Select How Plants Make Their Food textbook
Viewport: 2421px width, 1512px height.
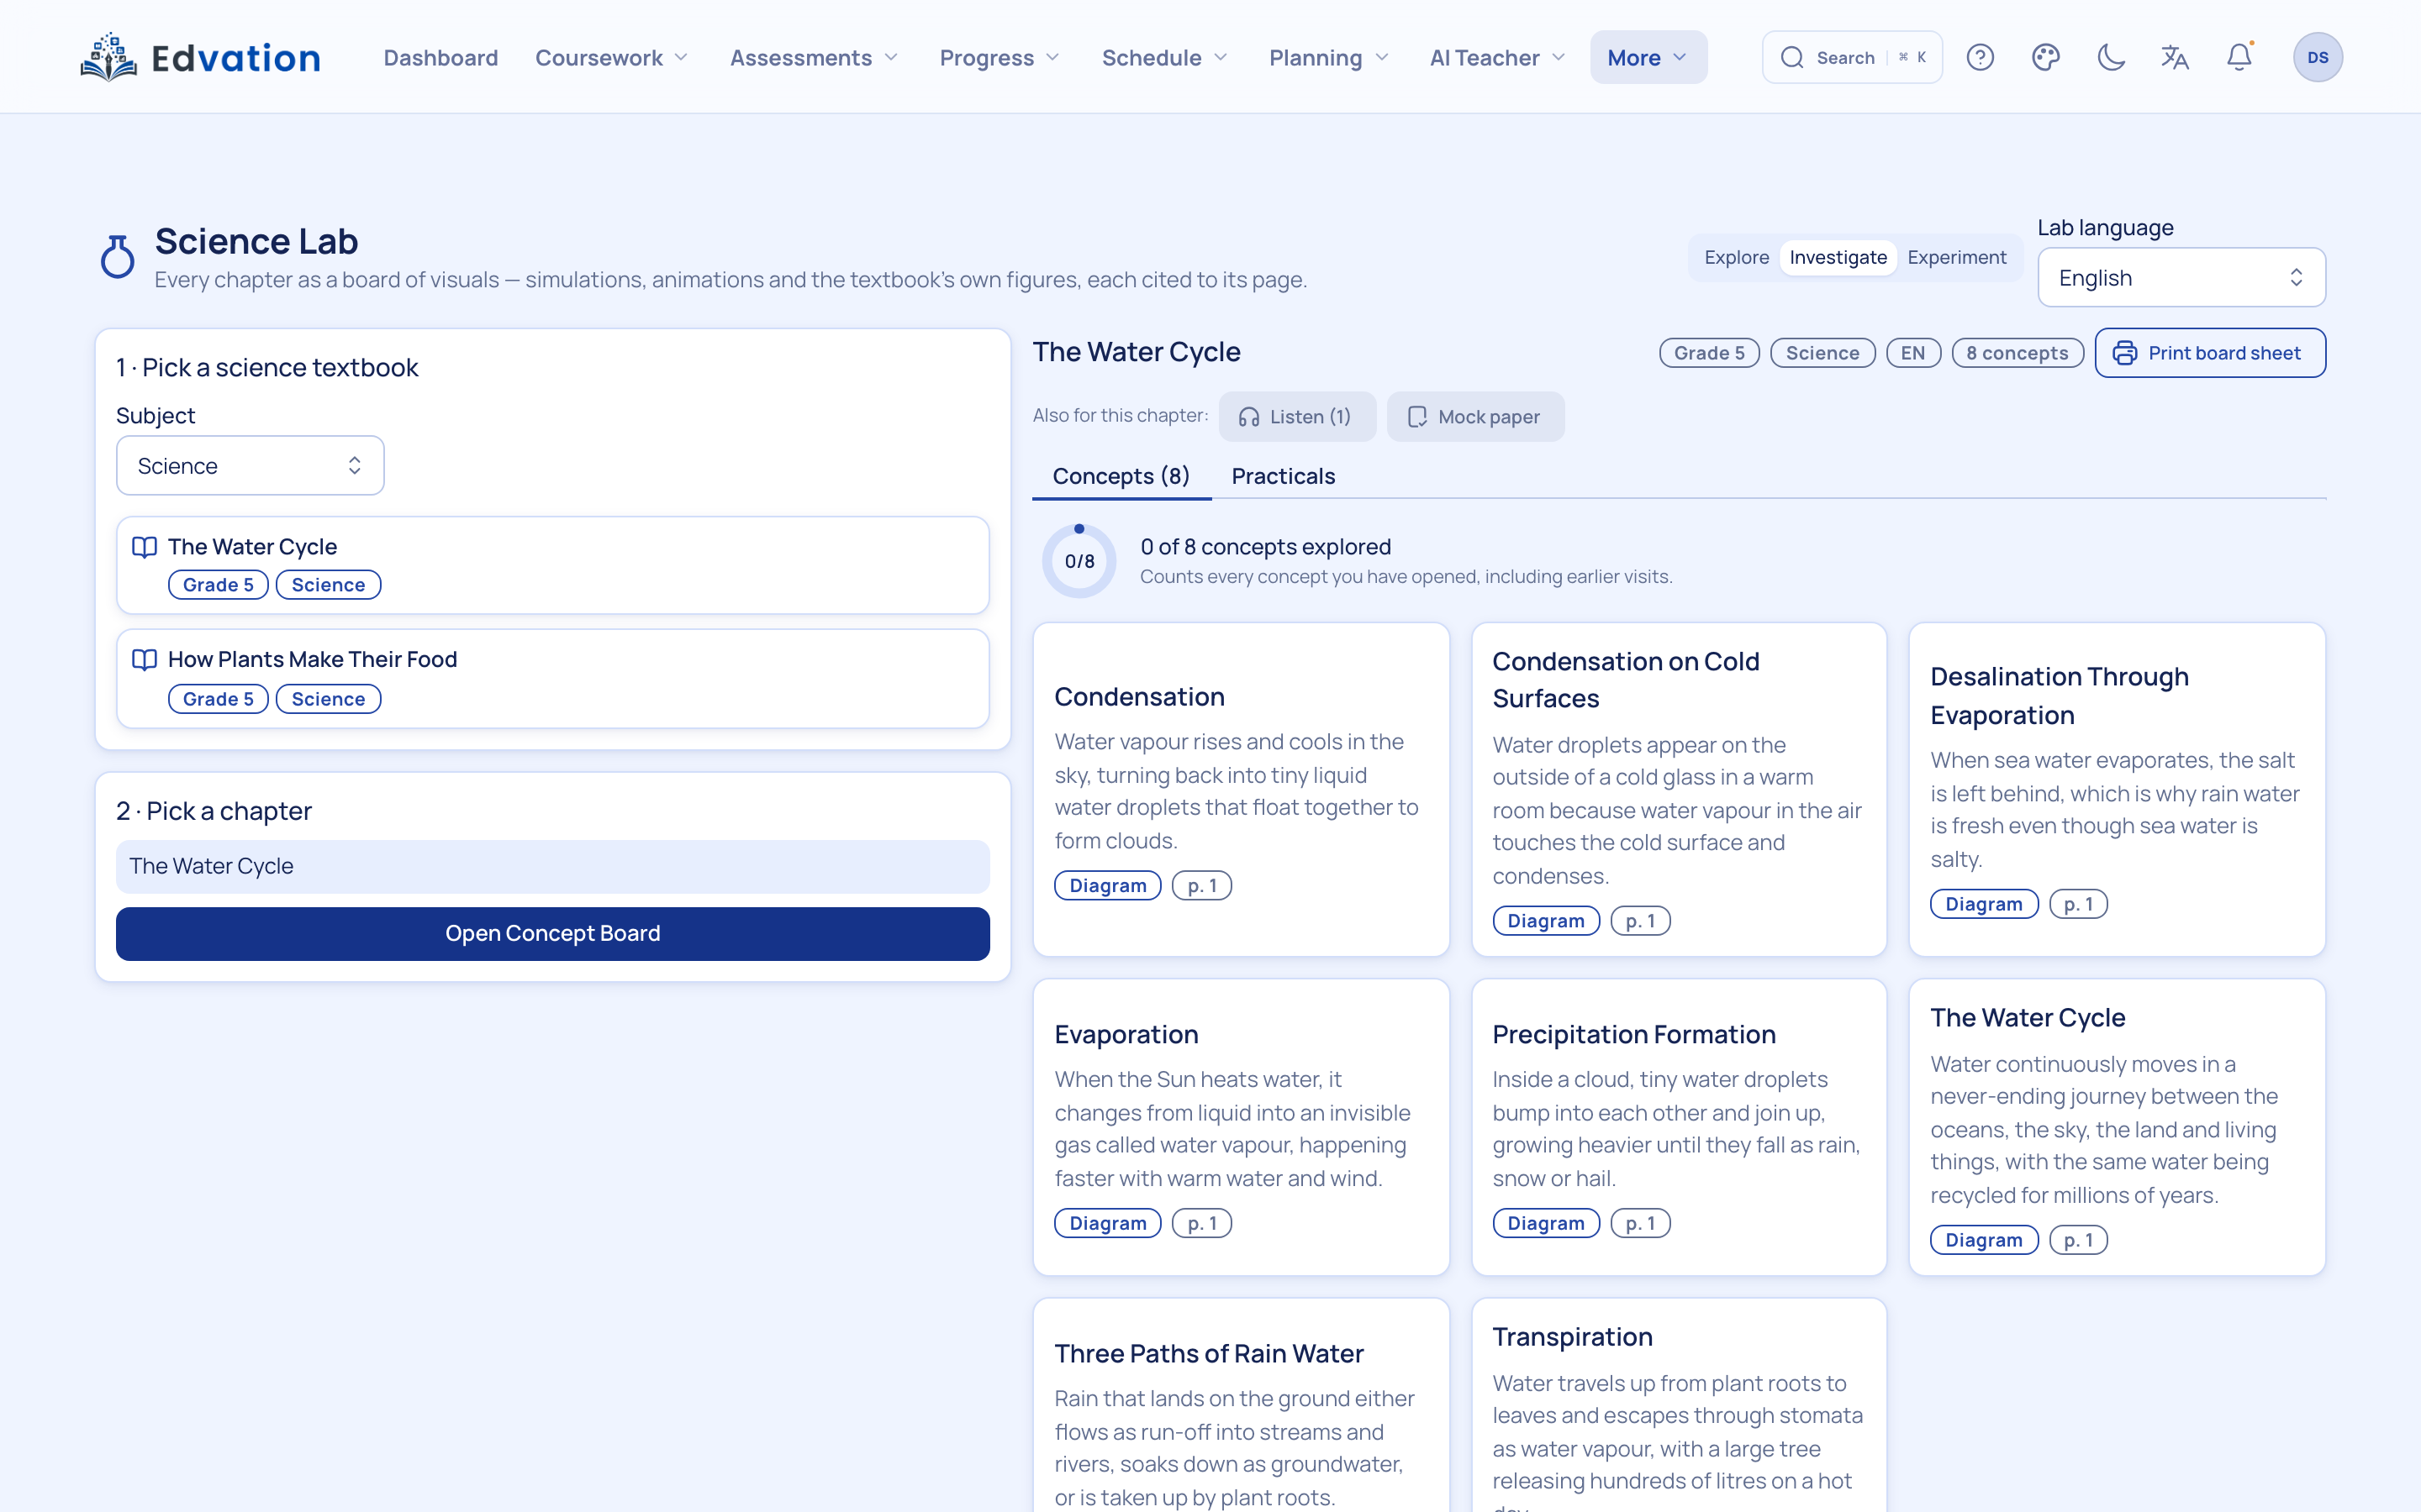point(552,679)
